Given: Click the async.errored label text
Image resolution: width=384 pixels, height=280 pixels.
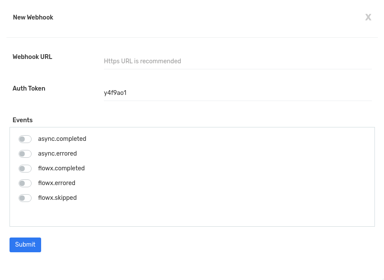Looking at the screenshot, I should tap(57, 153).
